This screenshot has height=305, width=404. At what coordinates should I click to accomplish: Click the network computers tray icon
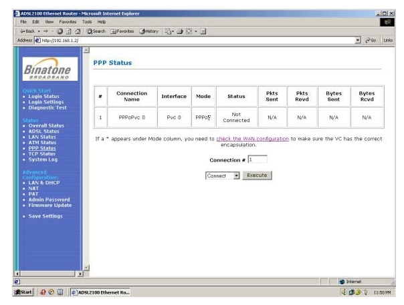point(351,292)
